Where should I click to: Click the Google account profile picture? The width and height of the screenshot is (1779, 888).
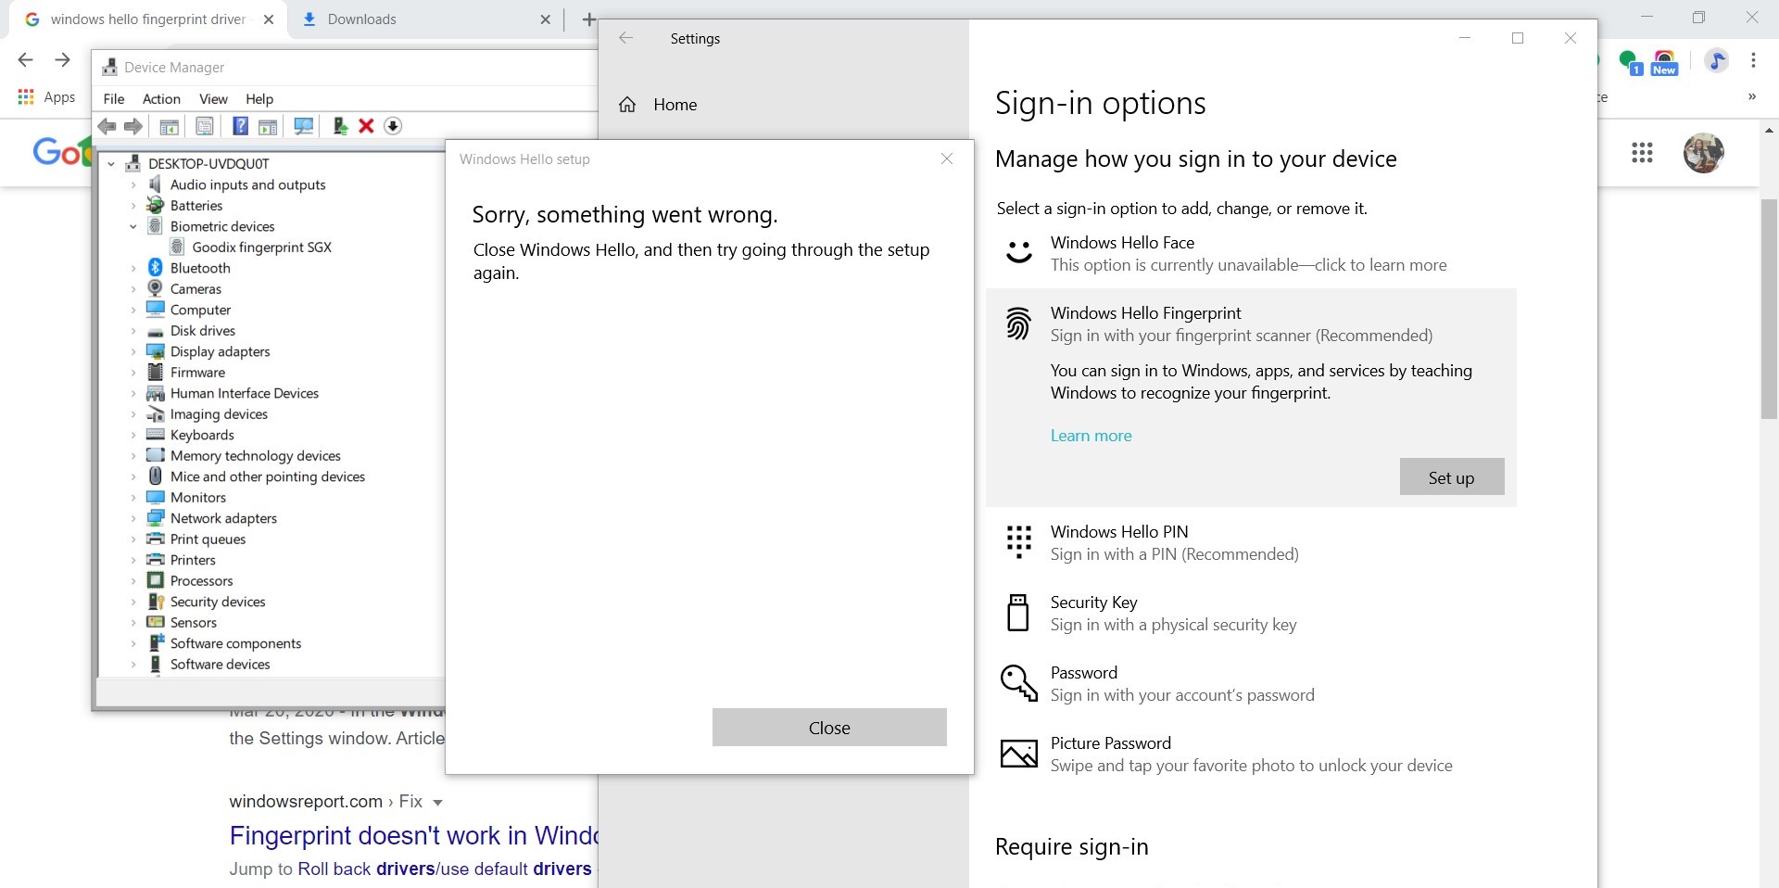point(1703,153)
